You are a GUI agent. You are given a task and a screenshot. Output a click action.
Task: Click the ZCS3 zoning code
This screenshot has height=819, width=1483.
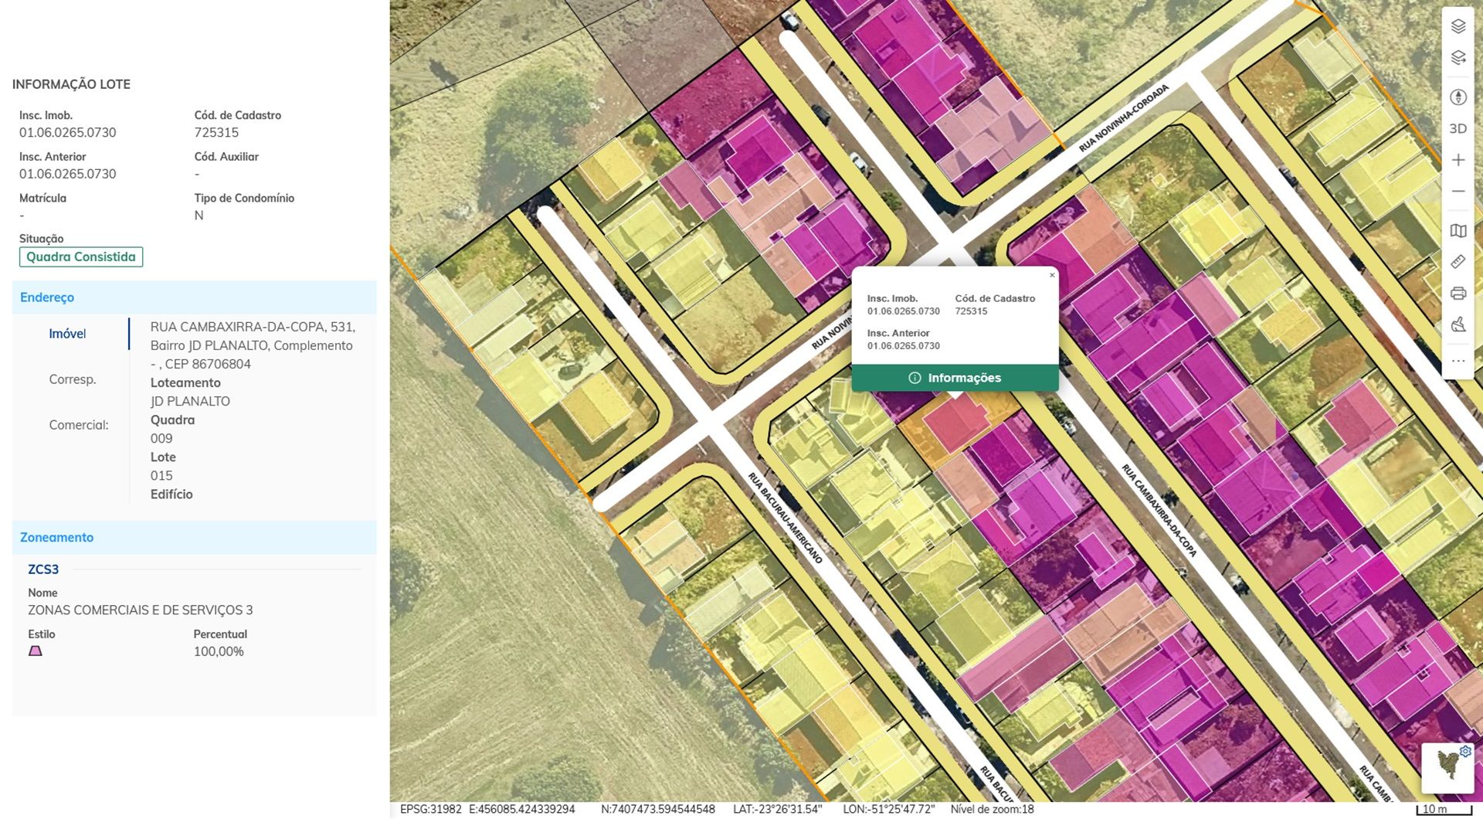[x=43, y=569]
